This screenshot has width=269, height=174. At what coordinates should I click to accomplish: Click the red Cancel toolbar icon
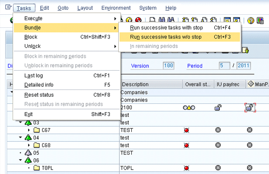[x=138, y=20]
